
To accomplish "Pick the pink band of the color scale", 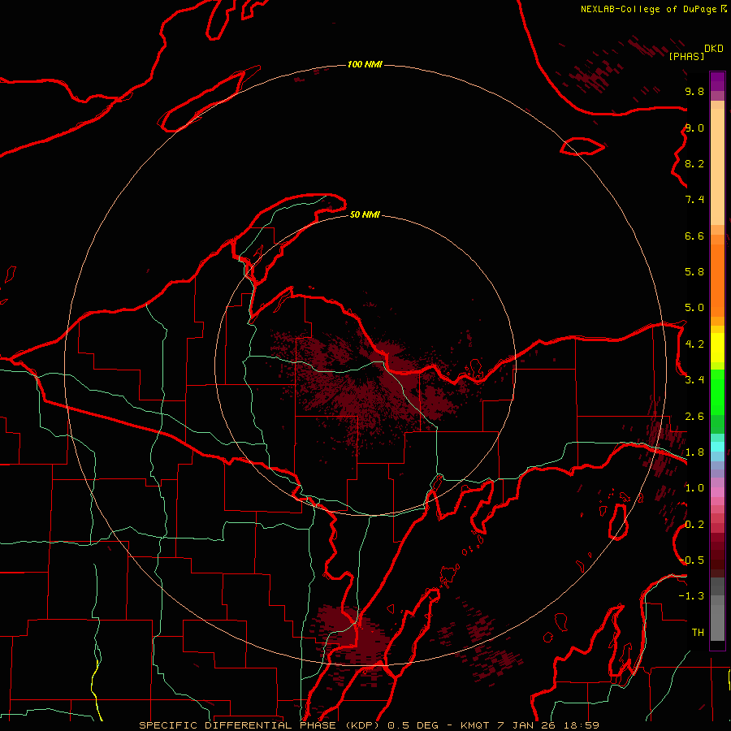I will [717, 492].
